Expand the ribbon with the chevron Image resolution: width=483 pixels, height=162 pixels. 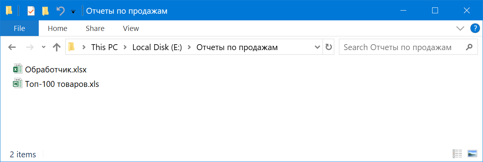[460, 28]
